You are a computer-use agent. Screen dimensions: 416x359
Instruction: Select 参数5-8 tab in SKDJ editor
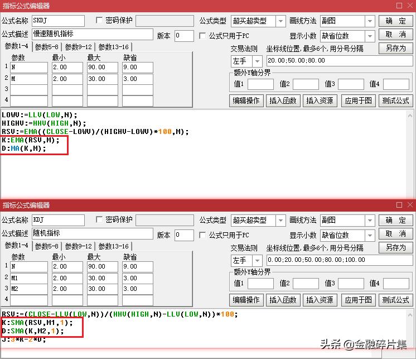click(x=47, y=47)
